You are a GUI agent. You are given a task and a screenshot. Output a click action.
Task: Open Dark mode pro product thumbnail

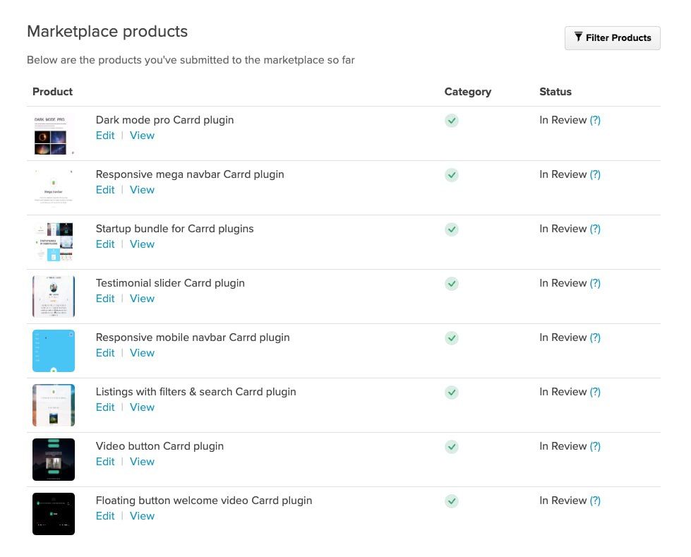54,134
